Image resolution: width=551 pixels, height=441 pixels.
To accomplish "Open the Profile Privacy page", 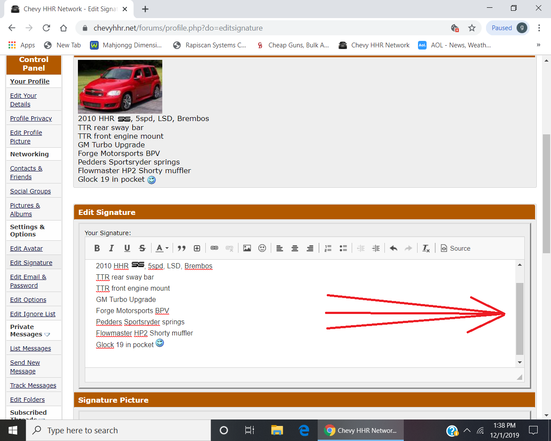I will click(x=31, y=118).
